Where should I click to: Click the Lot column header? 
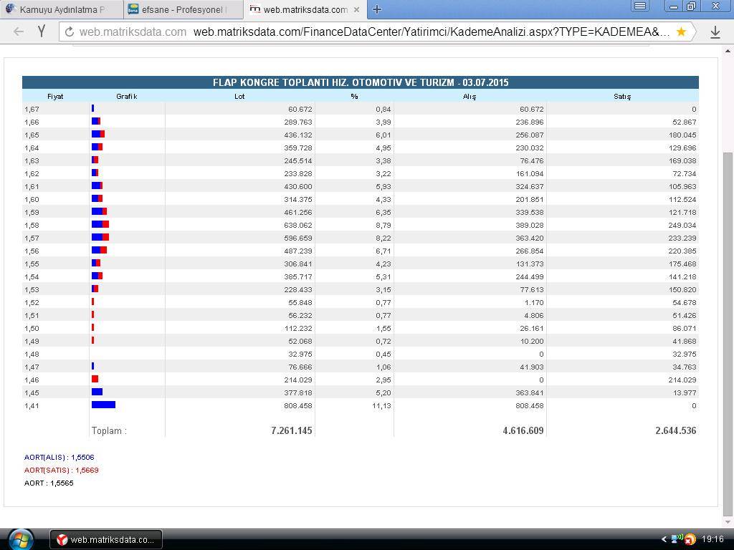tap(239, 96)
